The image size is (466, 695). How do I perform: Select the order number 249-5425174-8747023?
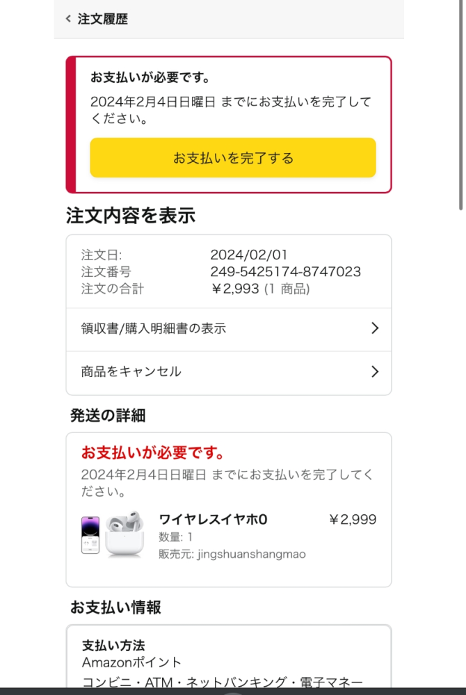click(x=284, y=272)
